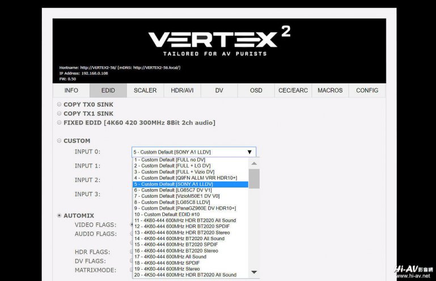The height and width of the screenshot is (281, 436).
Task: Select option 8 LG65C8 LLDV
Action: pyautogui.click(x=191, y=202)
